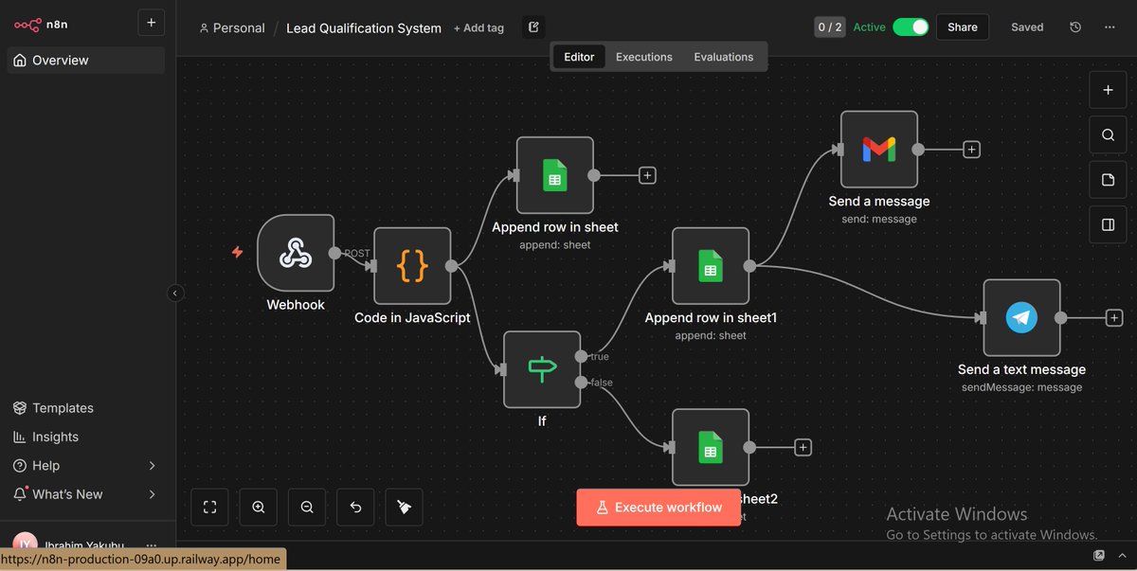Toggle the Active workflow switch
The image size is (1137, 571).
tap(911, 27)
